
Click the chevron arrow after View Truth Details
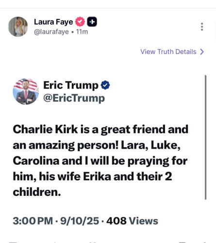(202, 52)
